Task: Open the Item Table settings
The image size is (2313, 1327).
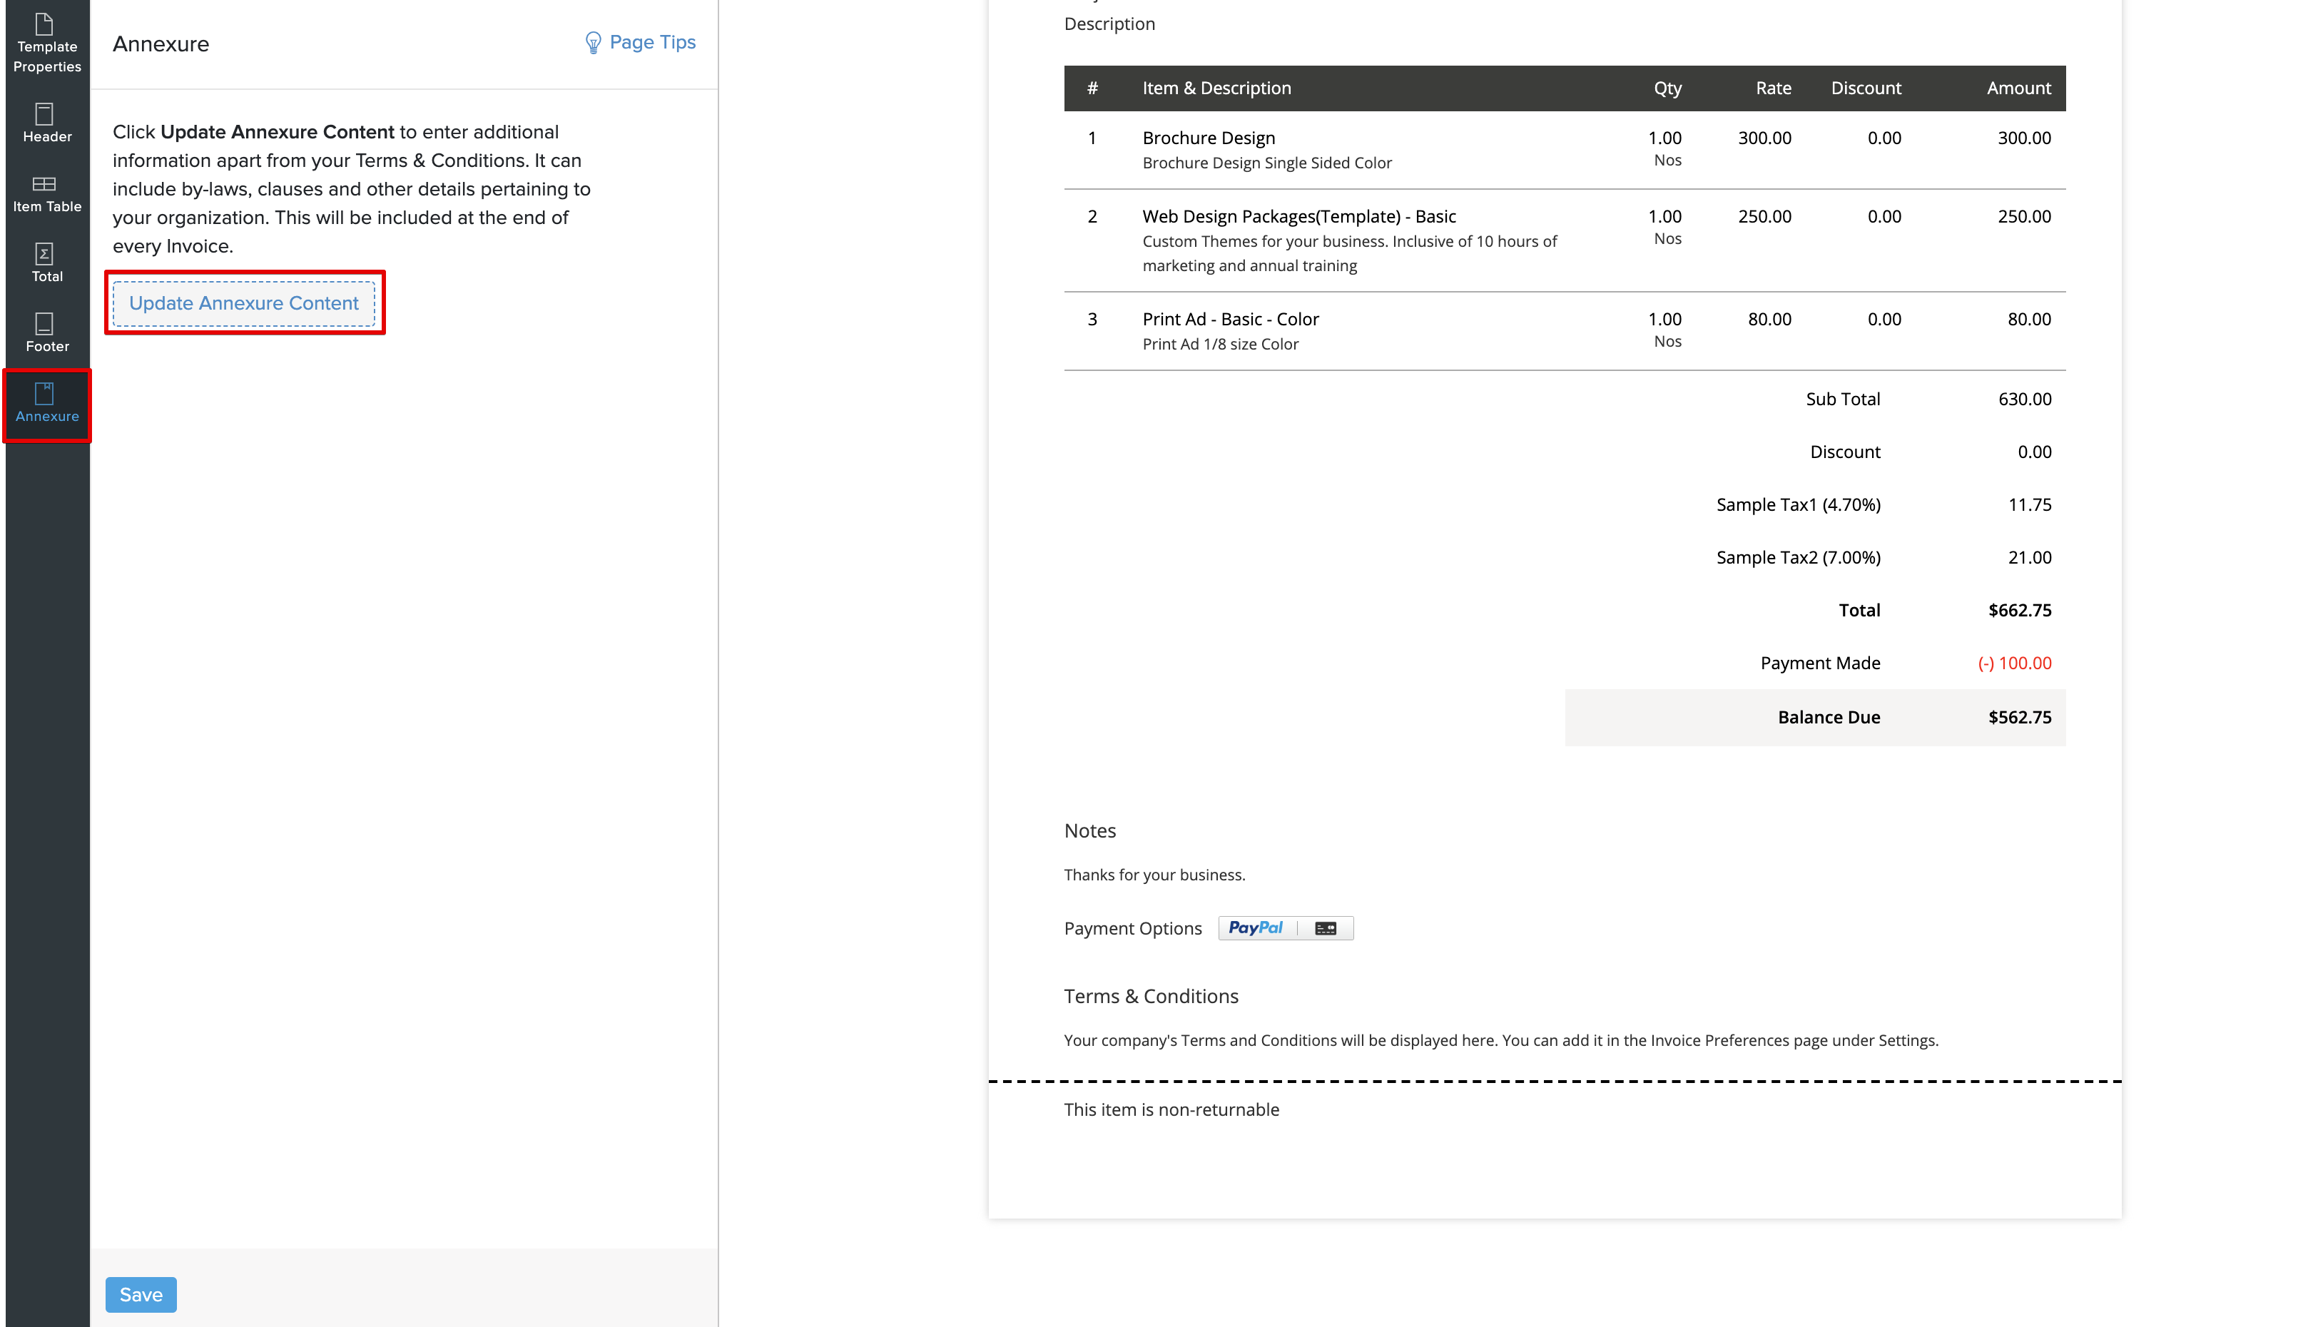Action: 46,194
